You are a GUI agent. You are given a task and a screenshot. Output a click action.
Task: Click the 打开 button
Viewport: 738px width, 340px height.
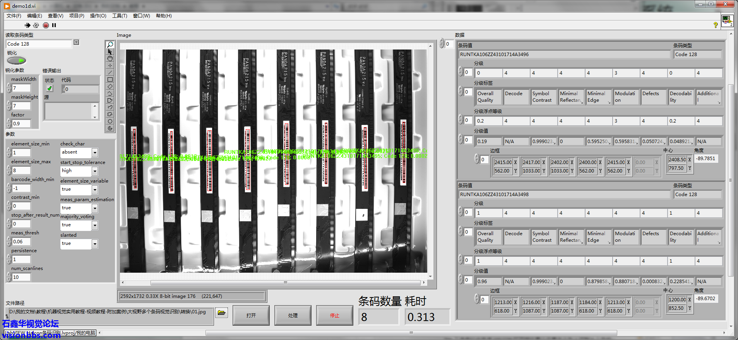(251, 315)
